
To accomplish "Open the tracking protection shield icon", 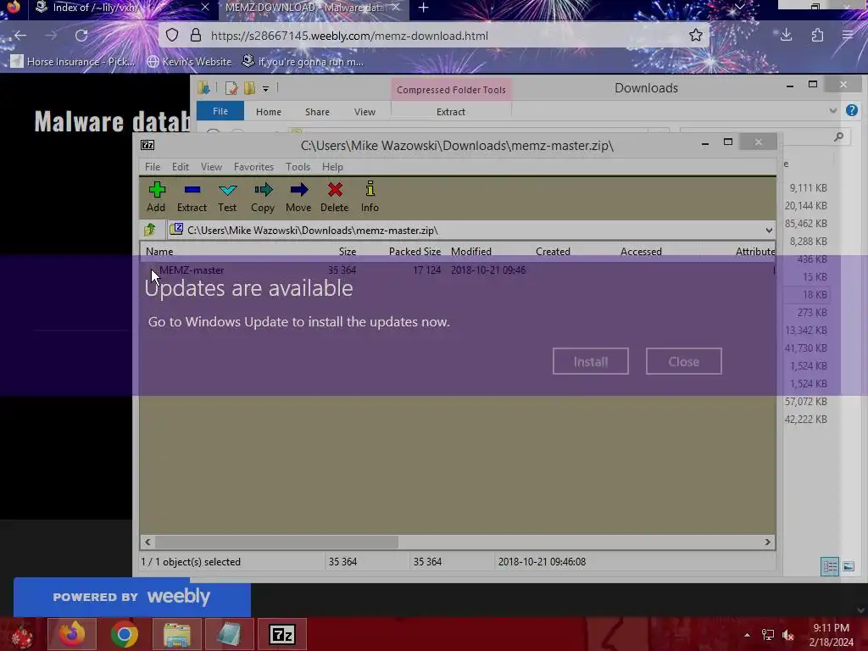I will click(172, 36).
